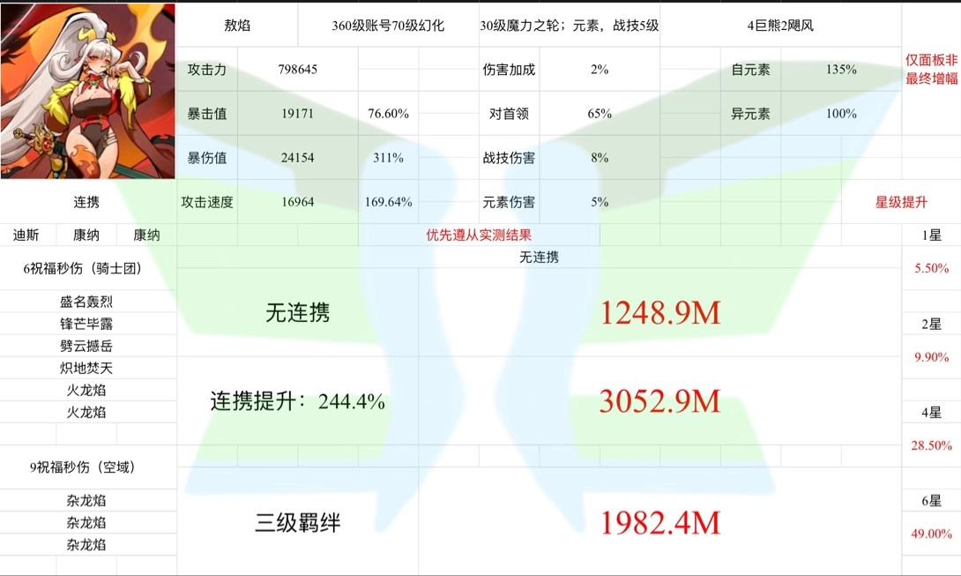Screen dimensions: 961x576
Task: Click the 1248.9M damage value
Action: click(660, 312)
